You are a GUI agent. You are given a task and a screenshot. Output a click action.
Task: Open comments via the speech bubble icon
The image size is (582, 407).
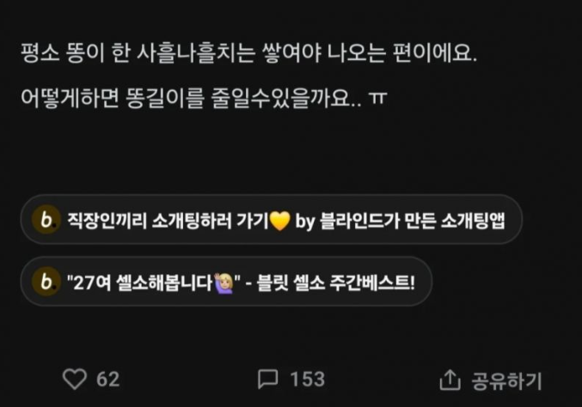pyautogui.click(x=267, y=379)
